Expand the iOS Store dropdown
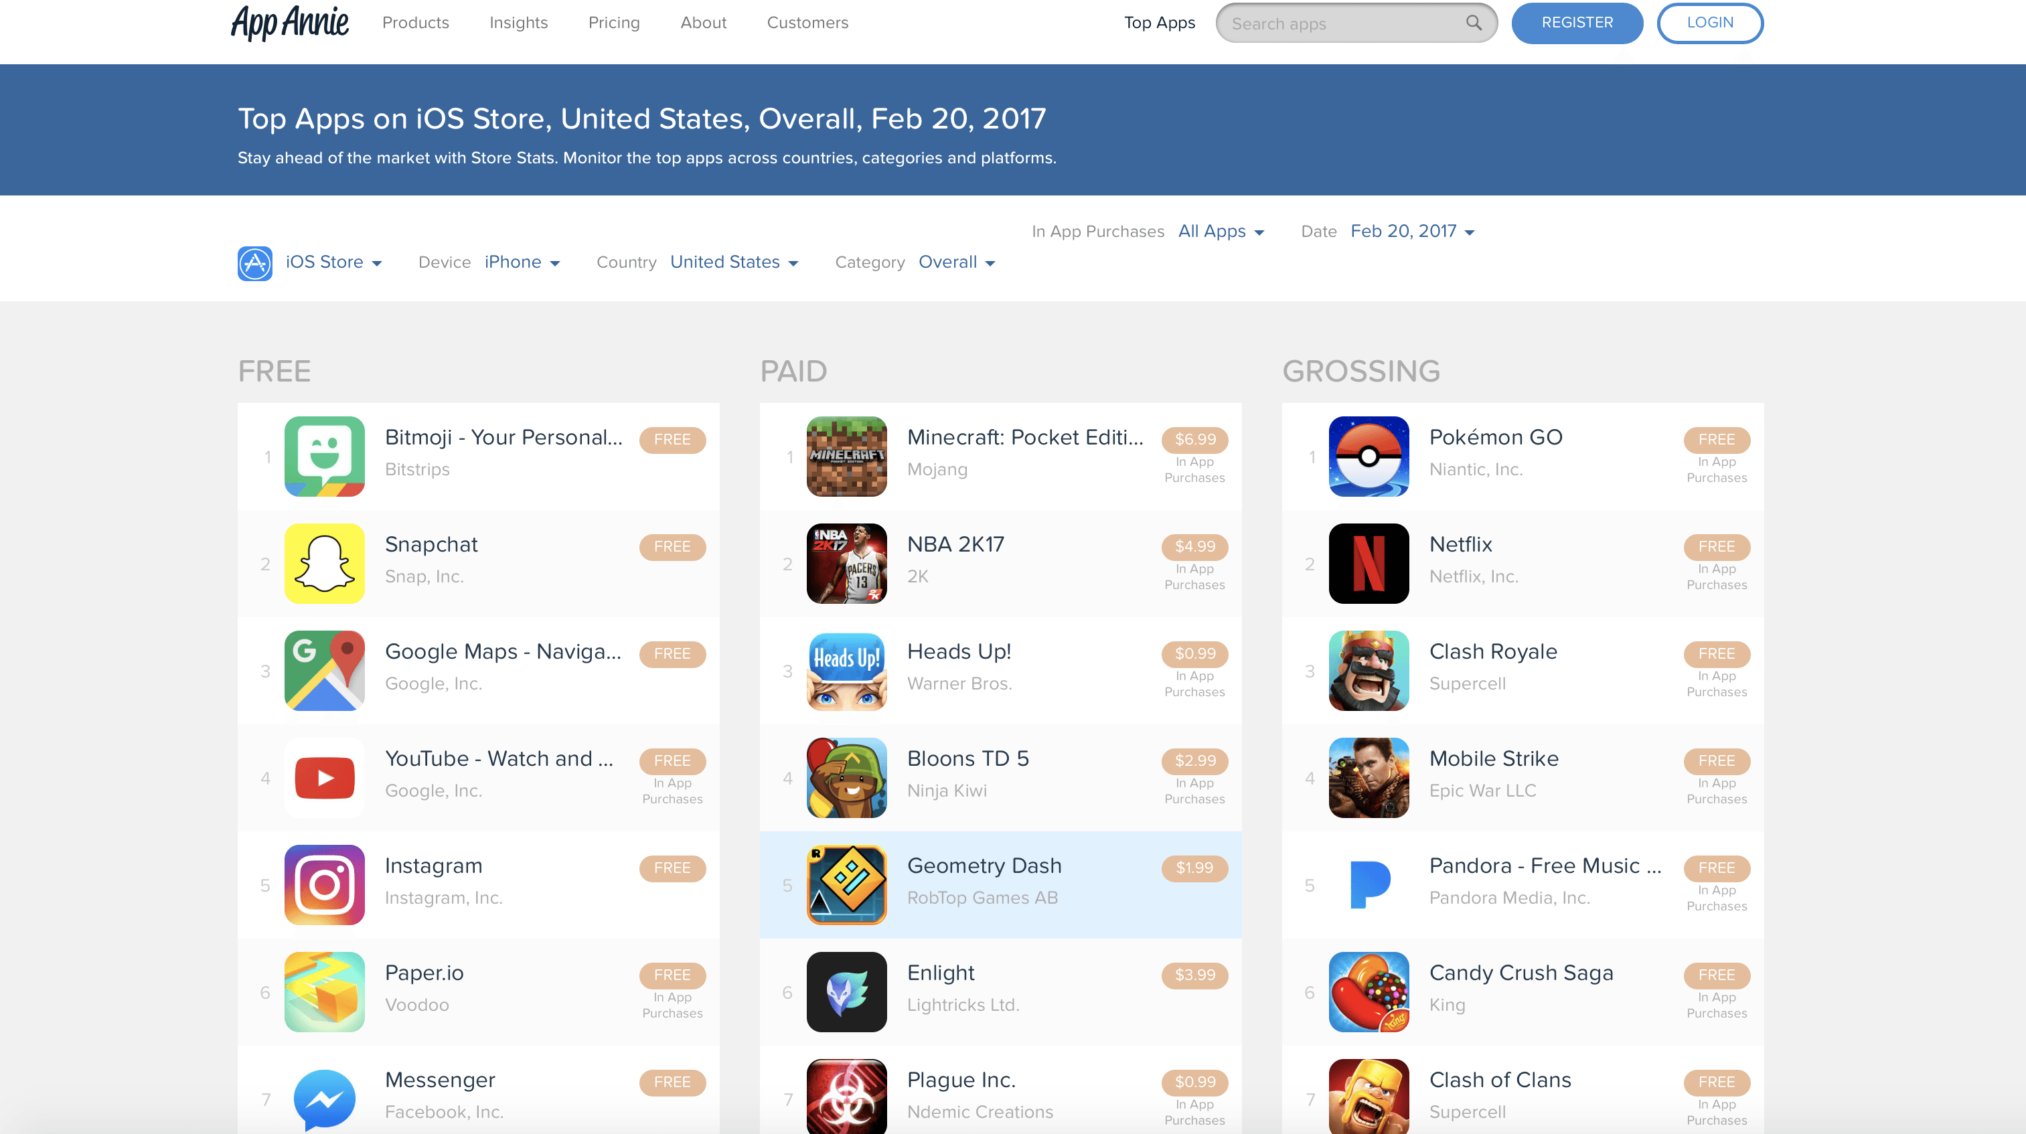The image size is (2026, 1134). (x=333, y=262)
